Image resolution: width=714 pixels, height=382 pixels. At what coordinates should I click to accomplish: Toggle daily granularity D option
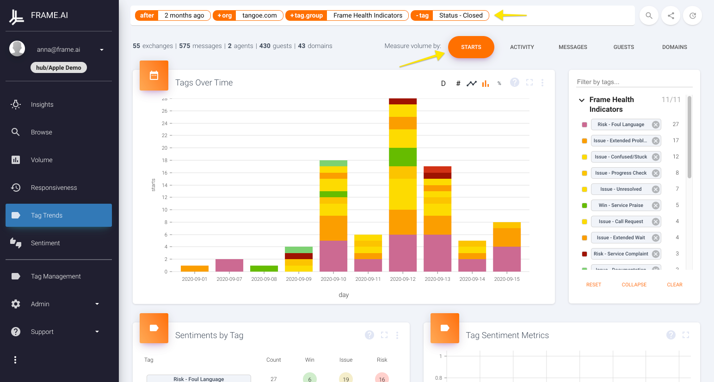click(x=443, y=84)
